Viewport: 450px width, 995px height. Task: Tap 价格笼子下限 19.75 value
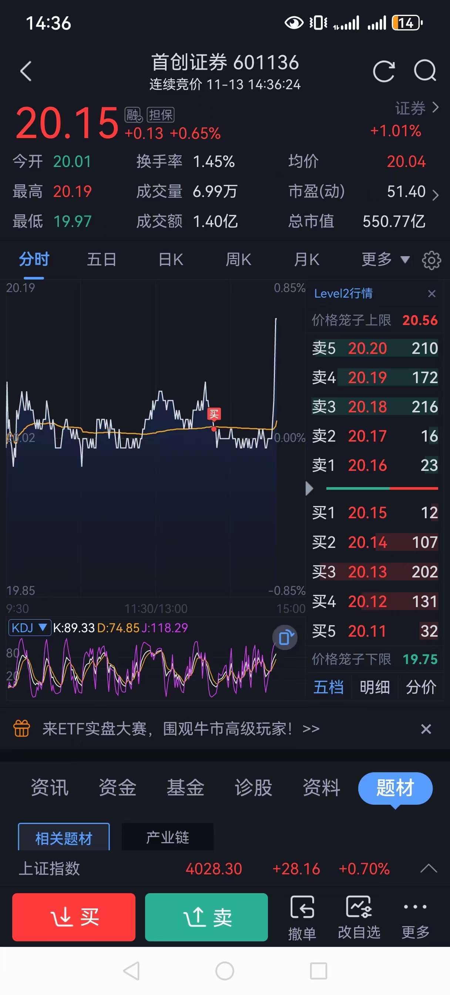tap(420, 659)
